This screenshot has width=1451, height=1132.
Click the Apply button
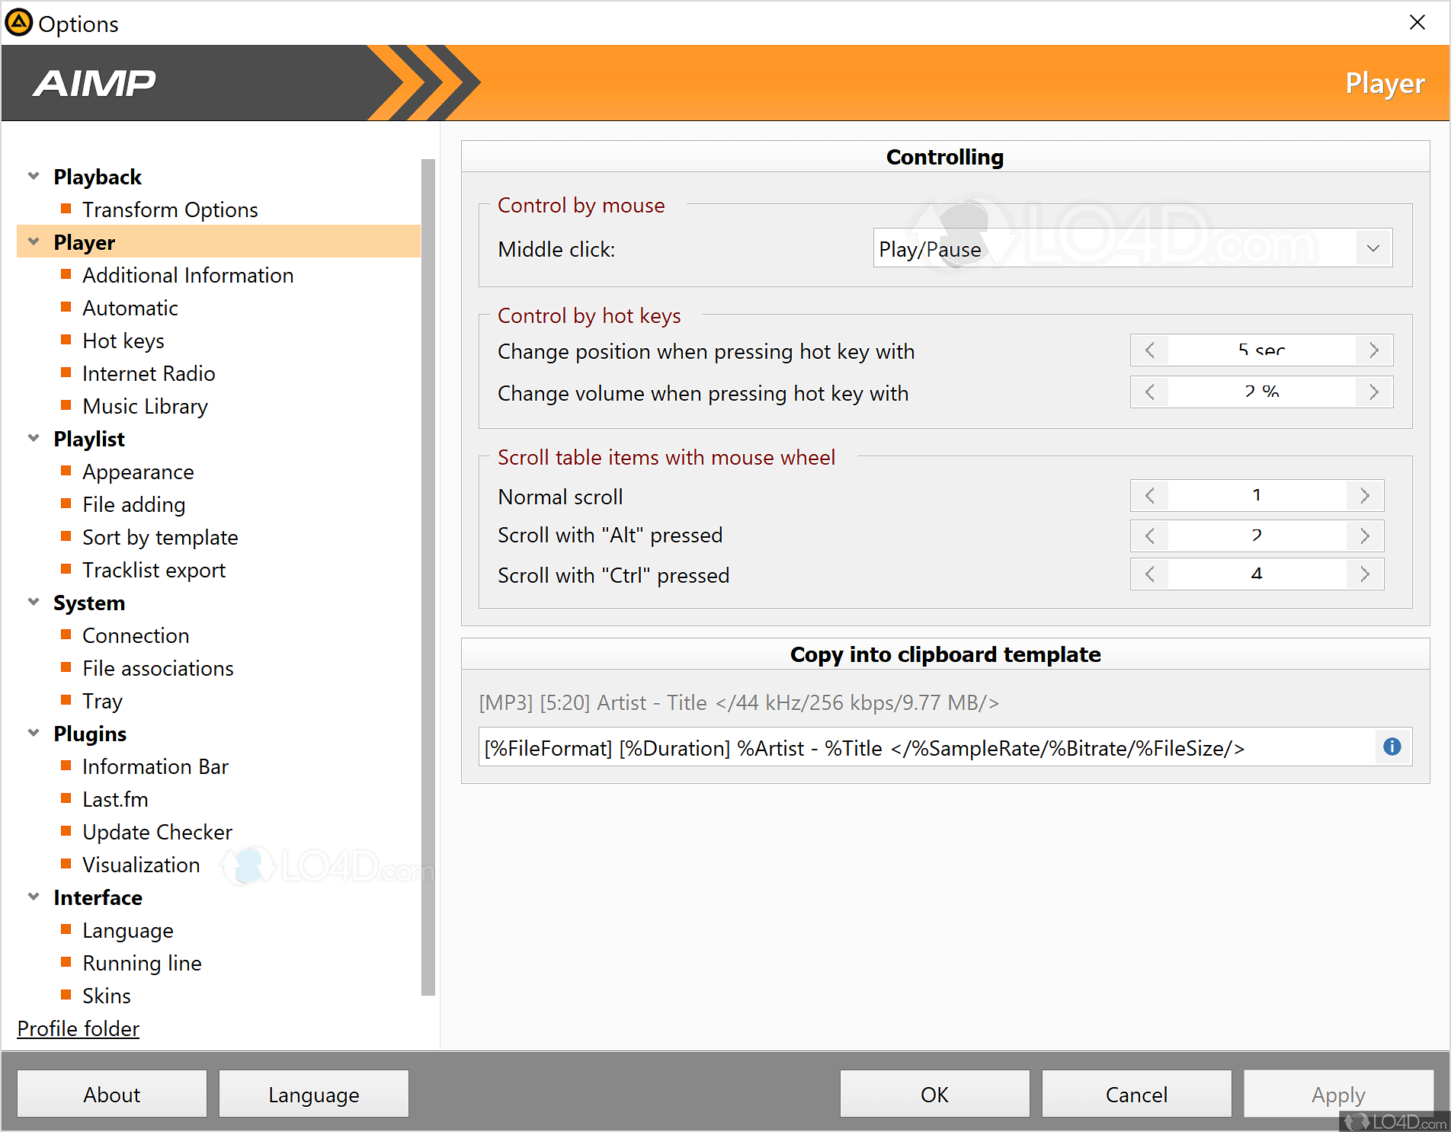click(x=1339, y=1094)
